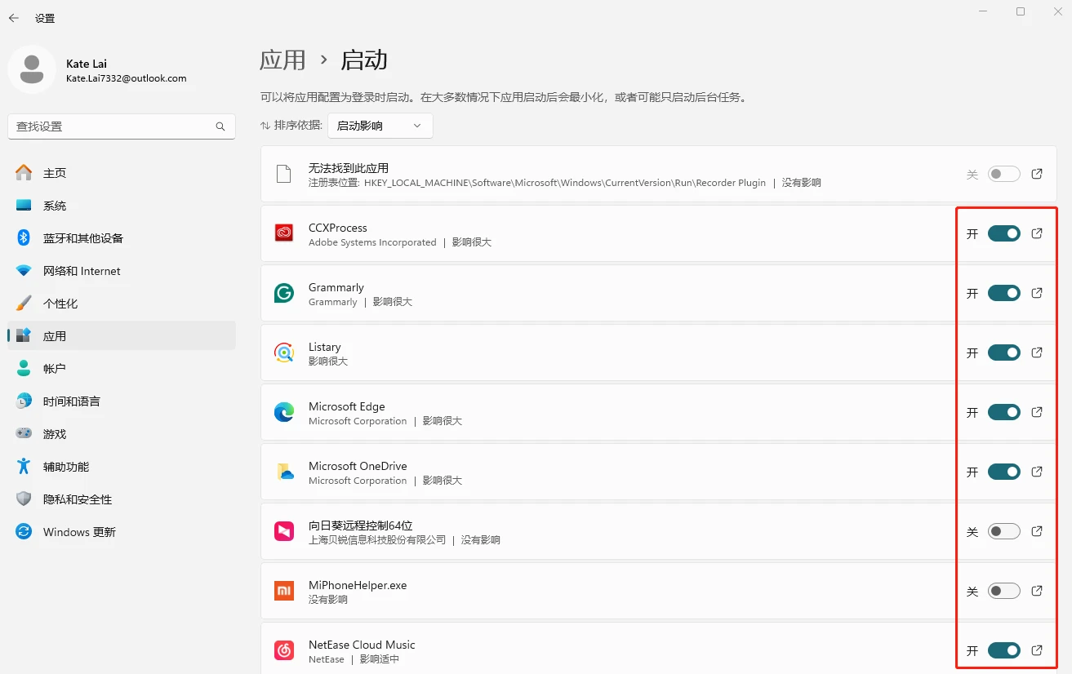Turn off Microsoft OneDrive startup toggle
This screenshot has width=1072, height=674.
(x=1003, y=472)
